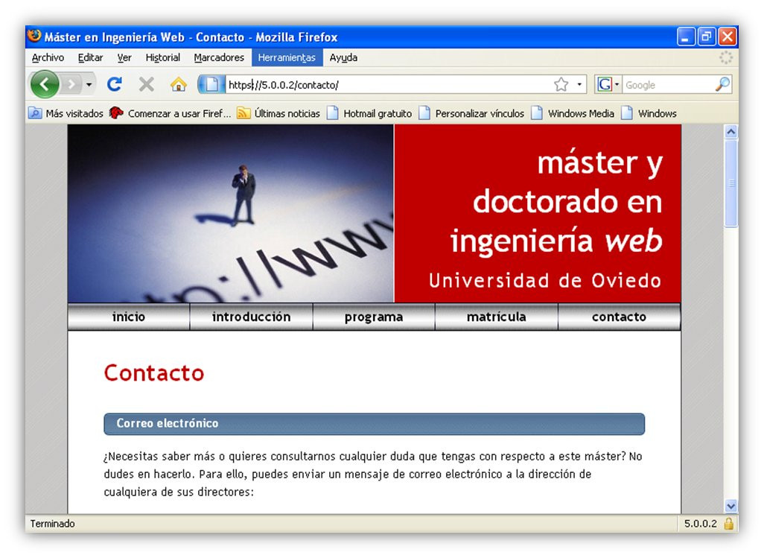The width and height of the screenshot is (764, 558).
Task: Minimize the Firefox window
Action: point(686,37)
